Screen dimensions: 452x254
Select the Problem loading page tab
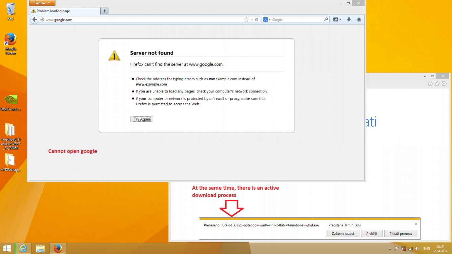point(65,11)
